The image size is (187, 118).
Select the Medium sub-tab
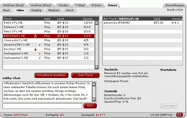pyautogui.click(x=54, y=10)
